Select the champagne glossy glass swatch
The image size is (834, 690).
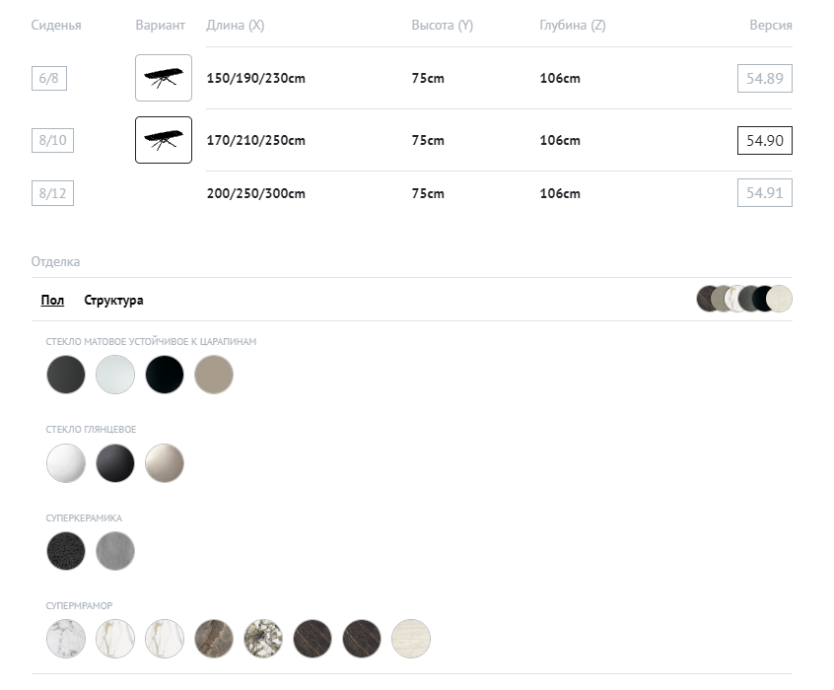165,462
